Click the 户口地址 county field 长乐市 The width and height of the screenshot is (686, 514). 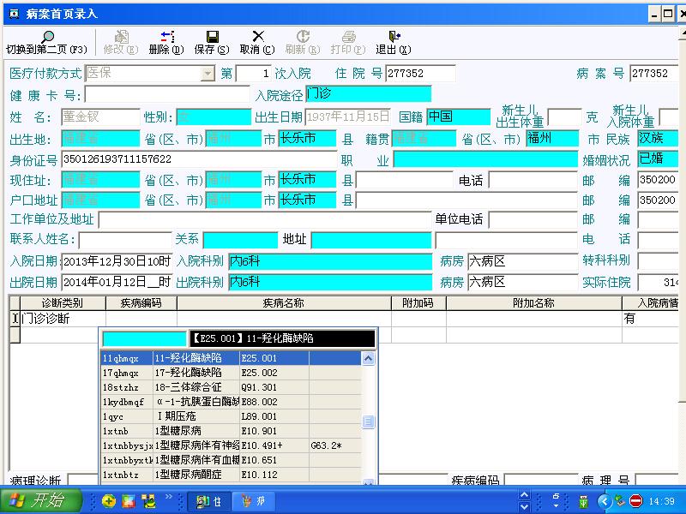coord(307,200)
